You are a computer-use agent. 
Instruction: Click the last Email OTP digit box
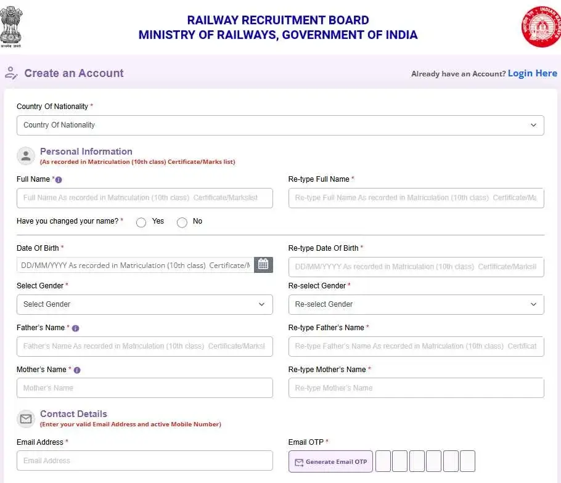pyautogui.click(x=467, y=461)
